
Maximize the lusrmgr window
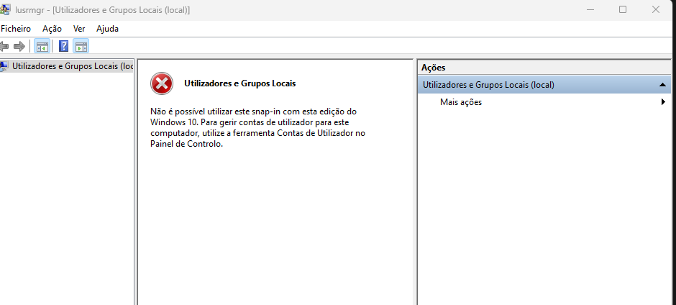[623, 9]
